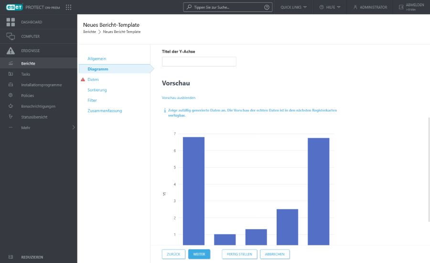The image size is (430, 263).
Task: Open the Computer section icon
Action: (11, 36)
